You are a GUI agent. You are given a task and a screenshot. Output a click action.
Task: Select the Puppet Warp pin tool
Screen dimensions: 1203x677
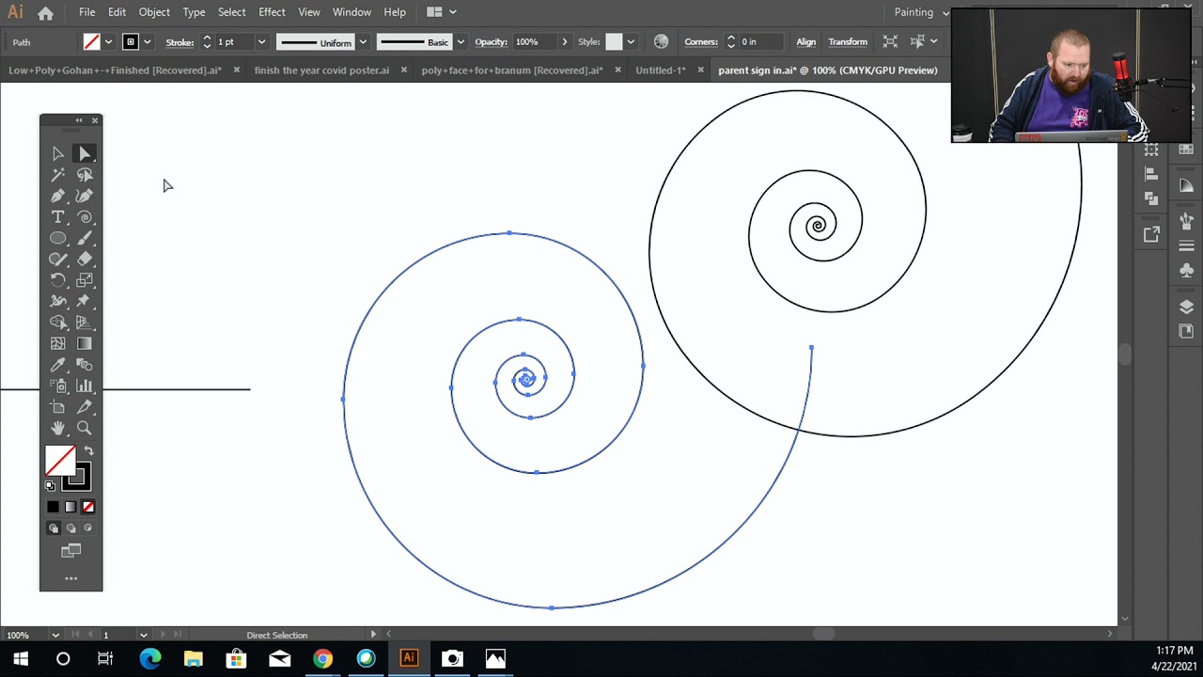[x=85, y=301]
